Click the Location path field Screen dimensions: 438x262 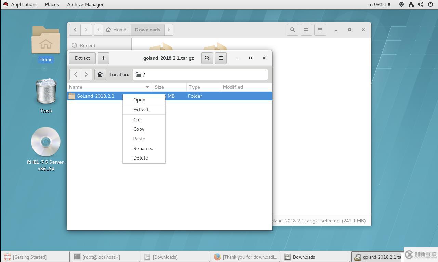[x=200, y=74]
